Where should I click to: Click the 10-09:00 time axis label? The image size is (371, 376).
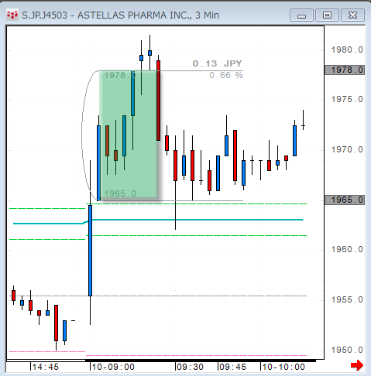coord(113,367)
